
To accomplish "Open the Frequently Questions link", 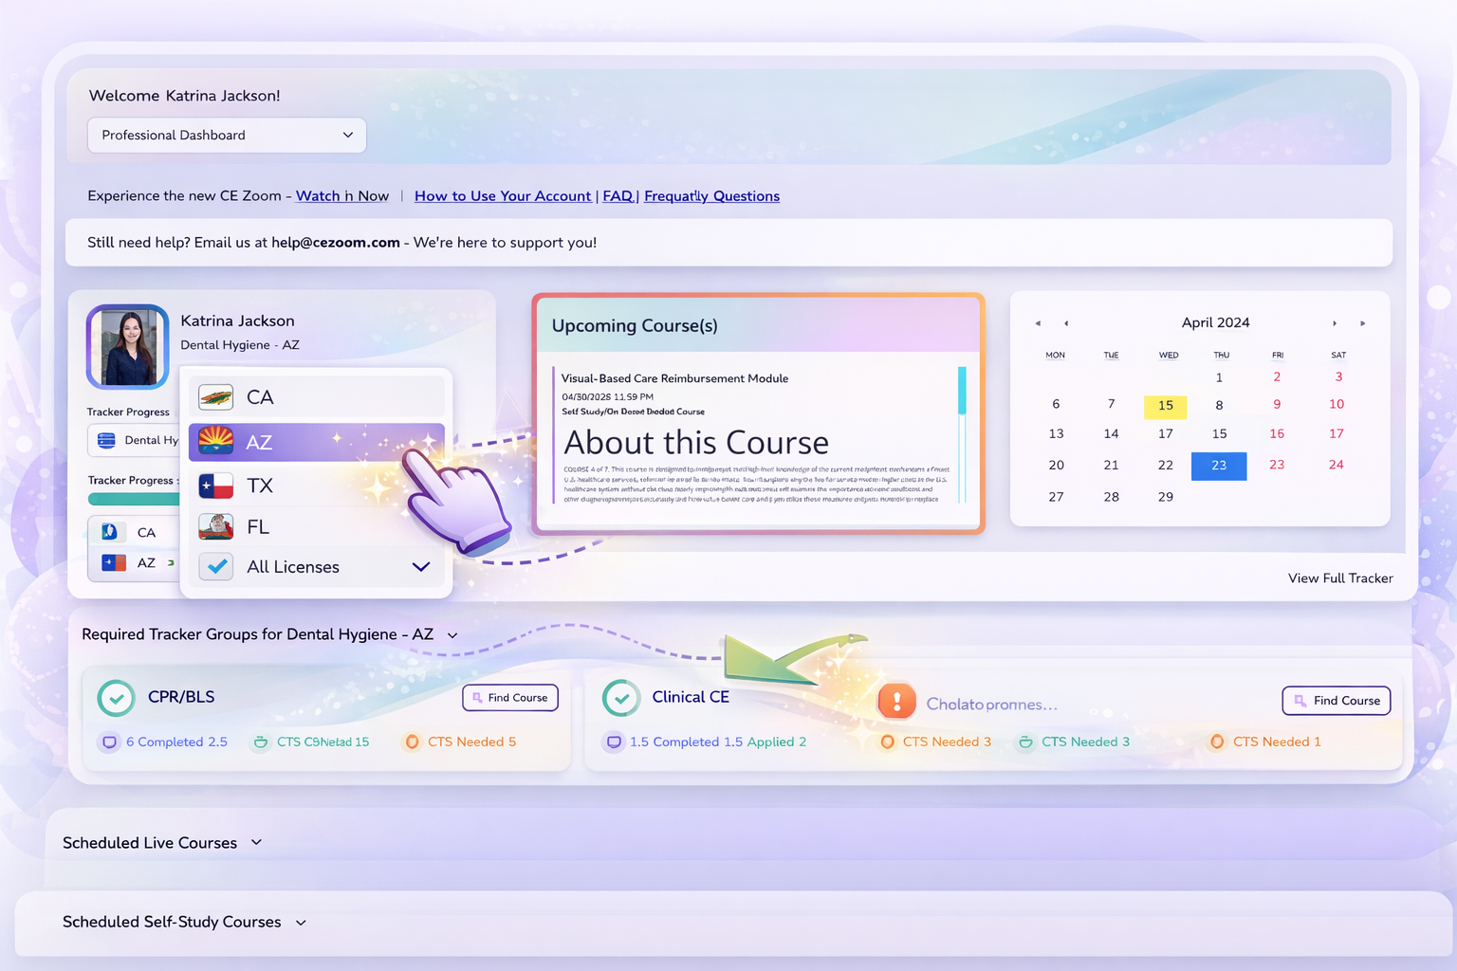I will point(711,195).
